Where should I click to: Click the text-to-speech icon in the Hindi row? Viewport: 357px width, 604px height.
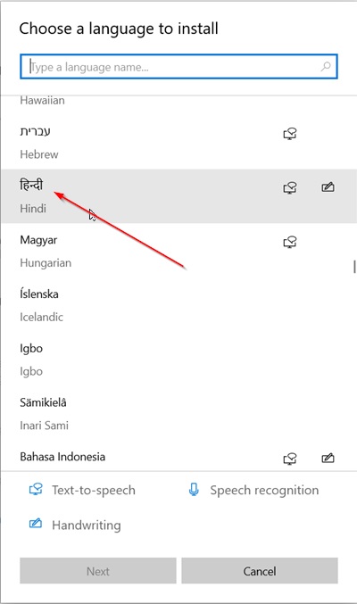[290, 188]
